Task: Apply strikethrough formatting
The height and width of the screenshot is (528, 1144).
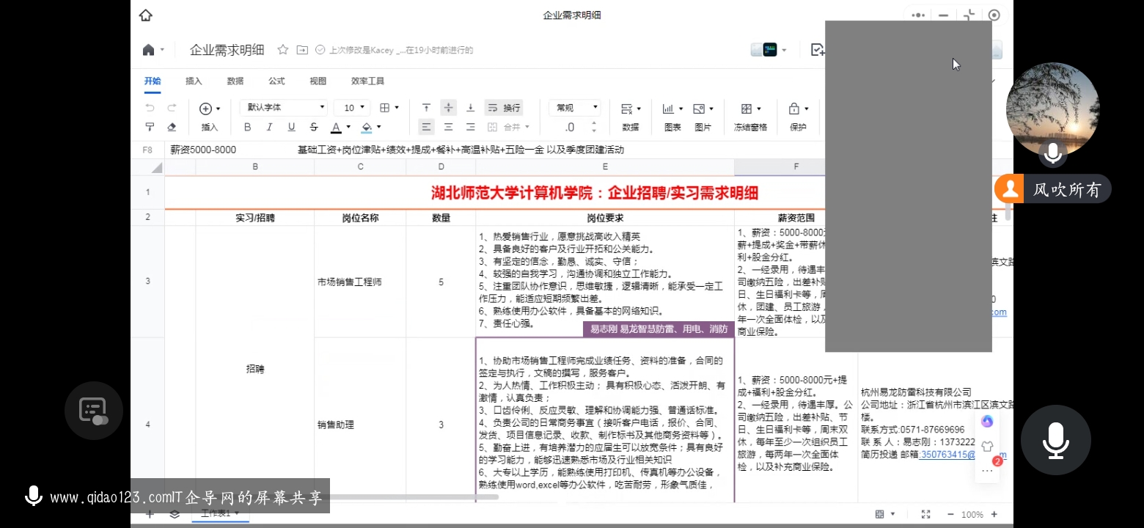Action: tap(314, 128)
